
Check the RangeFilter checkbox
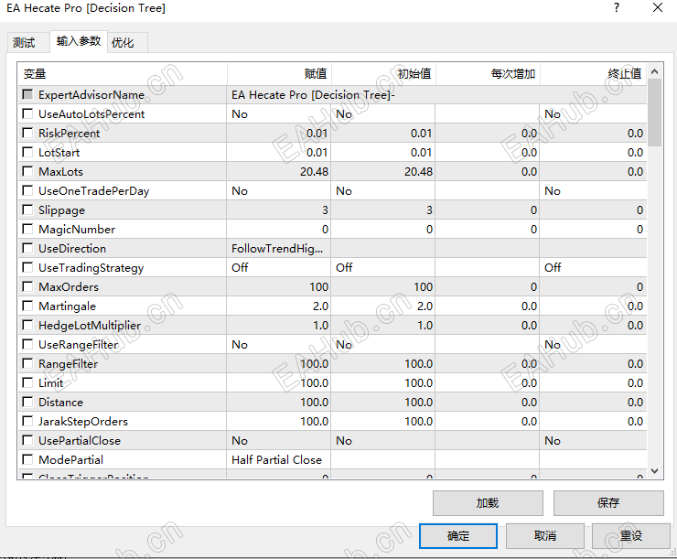pyautogui.click(x=27, y=363)
